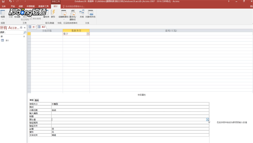Click the Tell Me search box
The image size is (253, 143).
(75, 6)
